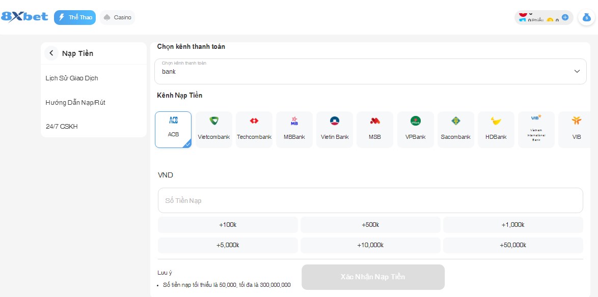Select the HDBank channel
598x297 pixels.
pos(496,130)
